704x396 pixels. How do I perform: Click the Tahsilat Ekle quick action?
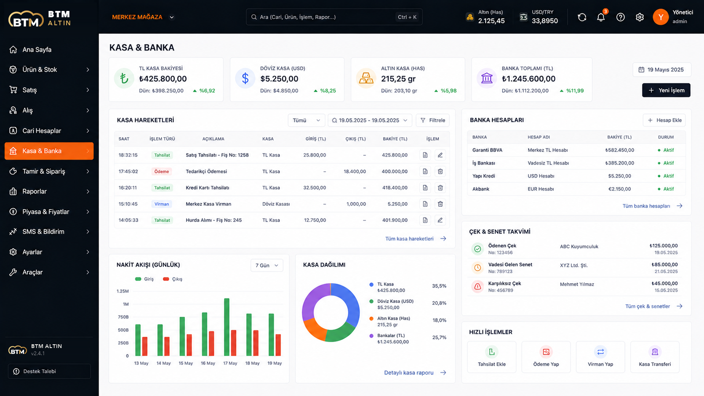pos(492,357)
